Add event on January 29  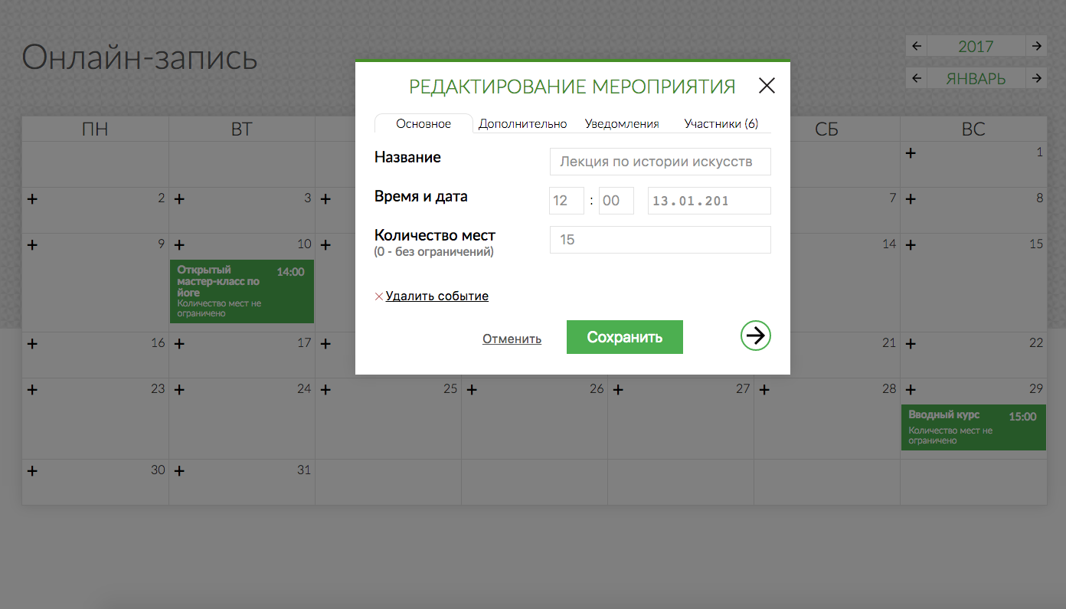[x=911, y=390]
